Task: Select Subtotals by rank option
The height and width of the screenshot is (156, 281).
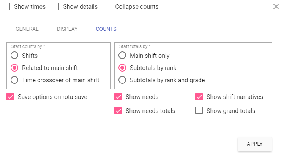Action: pyautogui.click(x=122, y=68)
